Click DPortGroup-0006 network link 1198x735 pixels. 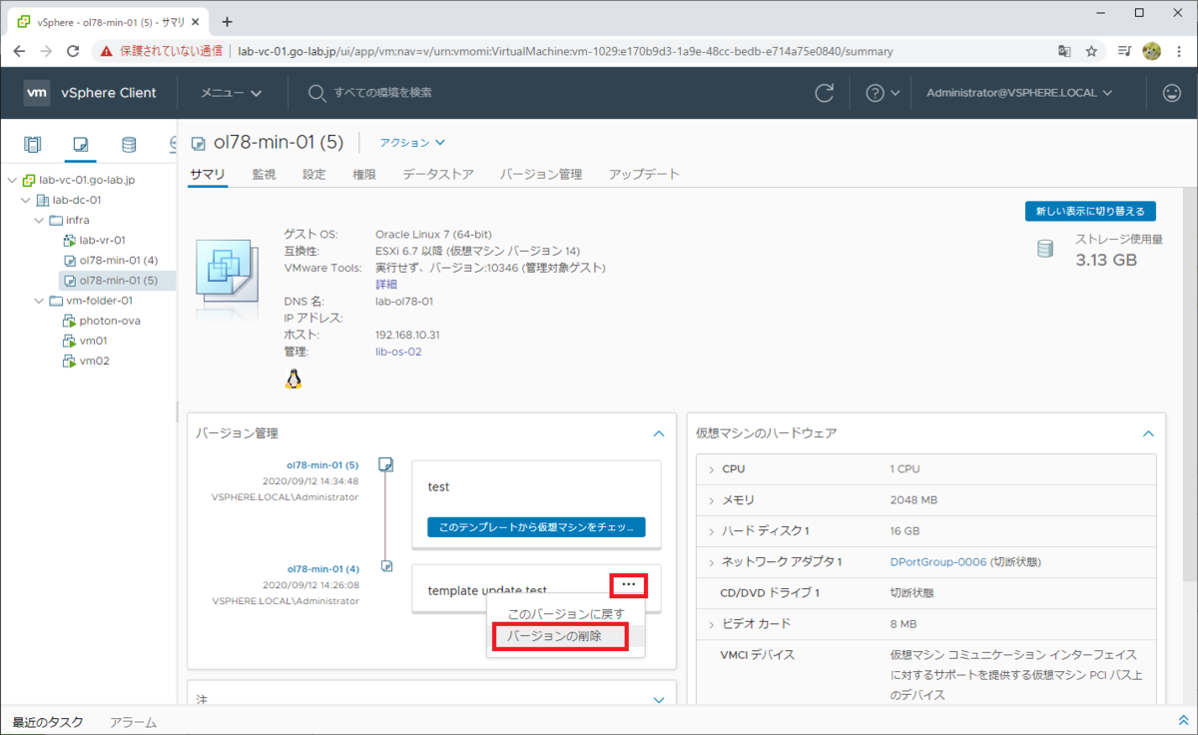coord(937,562)
